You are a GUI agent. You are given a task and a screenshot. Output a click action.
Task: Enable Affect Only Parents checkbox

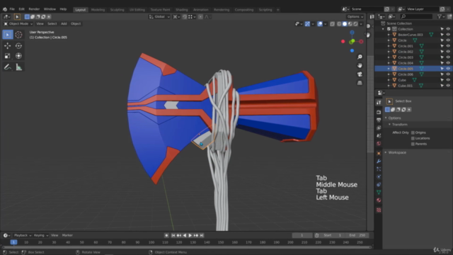[413, 144]
